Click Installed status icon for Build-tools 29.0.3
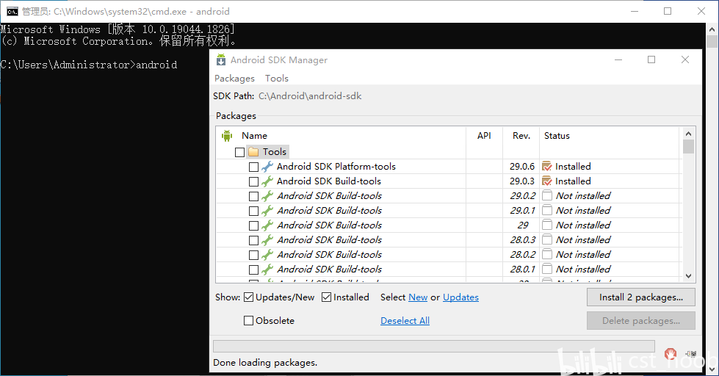Screen dimensions: 719x376 coord(546,181)
